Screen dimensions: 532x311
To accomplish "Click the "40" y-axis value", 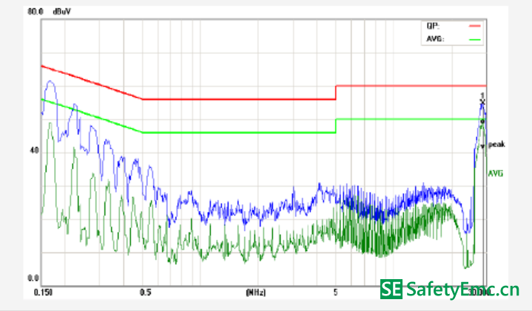I will click(34, 150).
